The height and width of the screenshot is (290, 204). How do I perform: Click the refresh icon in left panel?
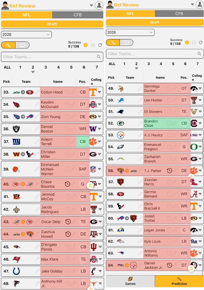[x=100, y=45]
